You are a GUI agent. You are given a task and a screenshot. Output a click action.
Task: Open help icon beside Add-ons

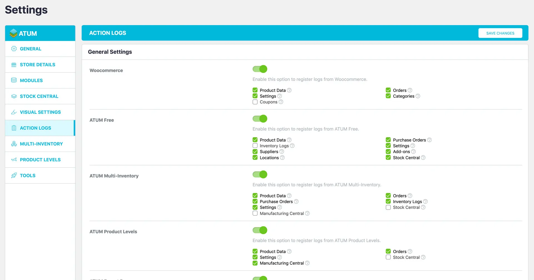(413, 152)
